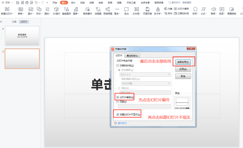The width and height of the screenshot is (243, 148).
Task: Click the 屏幕录制 screen recording icon
Action: [232, 9]
